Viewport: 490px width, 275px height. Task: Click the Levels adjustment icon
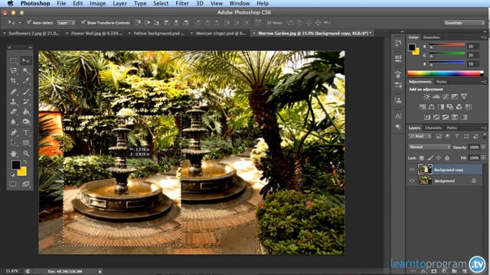[x=436, y=97]
